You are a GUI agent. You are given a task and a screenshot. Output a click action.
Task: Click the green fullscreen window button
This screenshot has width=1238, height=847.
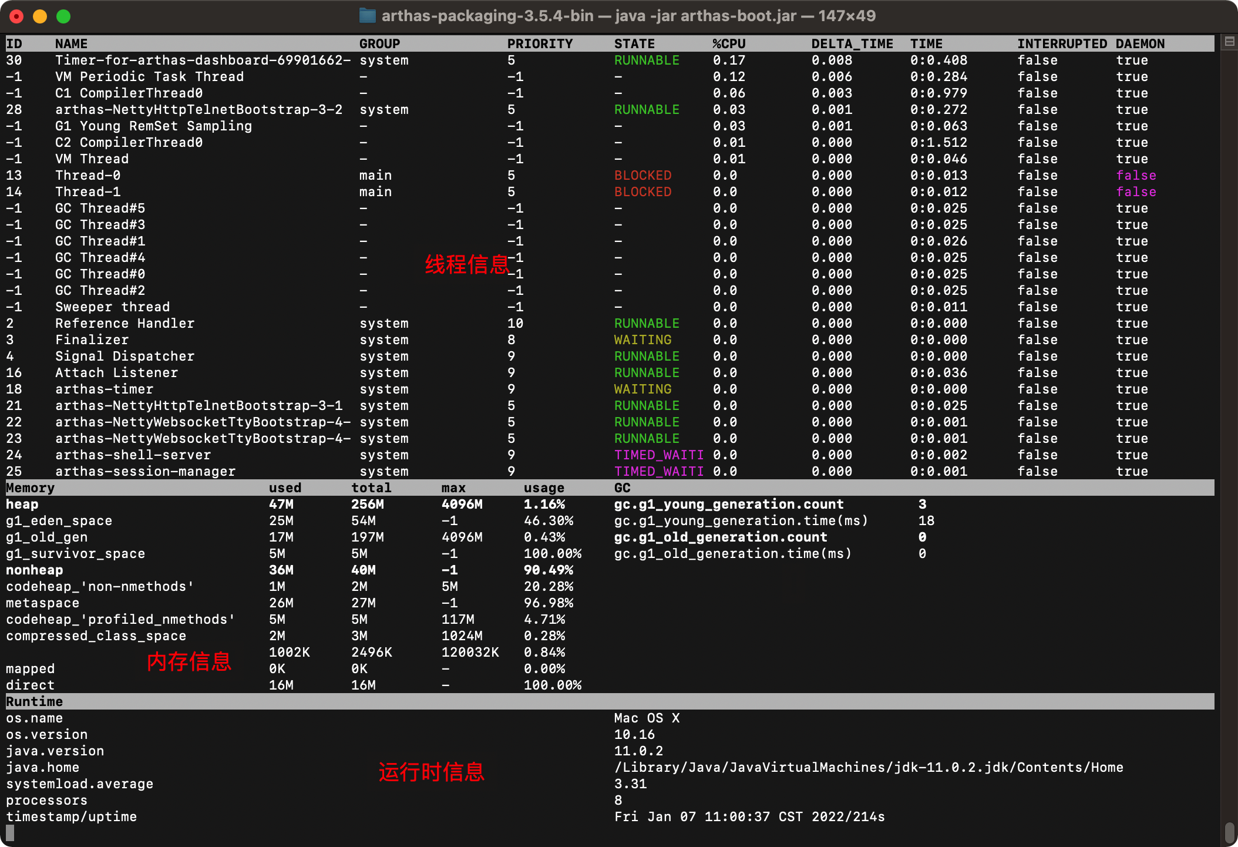(63, 16)
